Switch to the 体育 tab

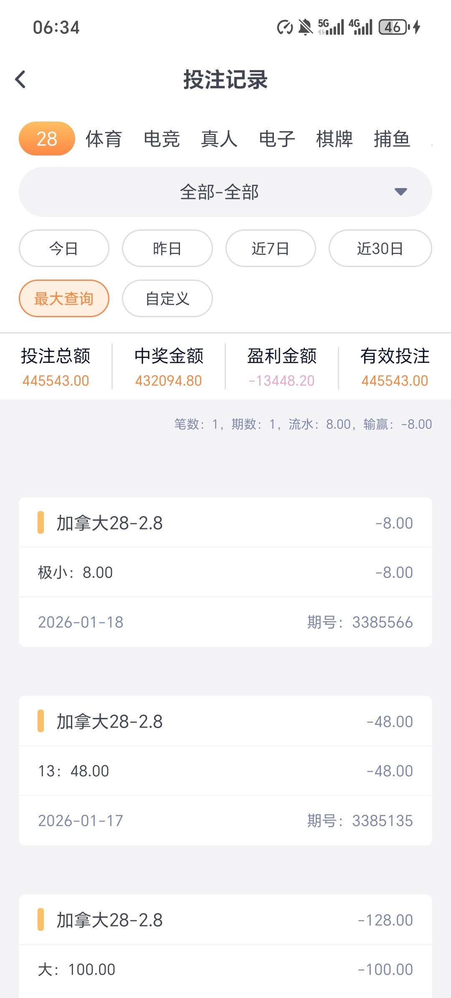[x=104, y=139]
